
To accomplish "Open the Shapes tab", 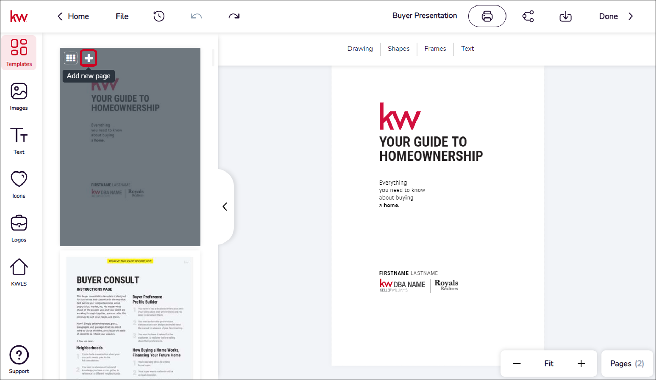I will (x=399, y=49).
